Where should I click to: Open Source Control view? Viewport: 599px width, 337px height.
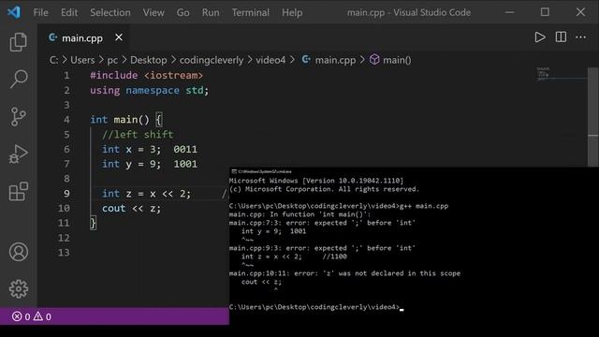pyautogui.click(x=19, y=116)
